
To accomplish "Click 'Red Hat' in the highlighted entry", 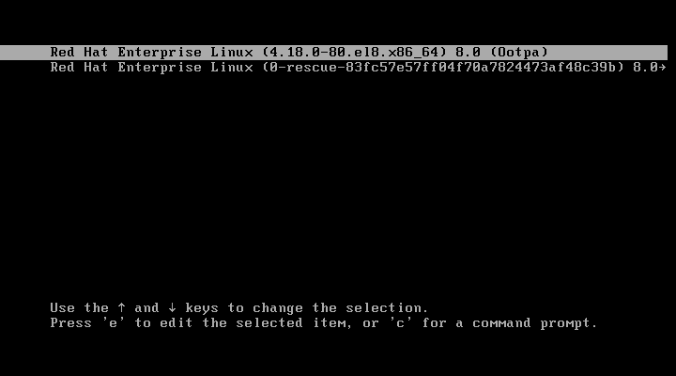I will (79, 53).
